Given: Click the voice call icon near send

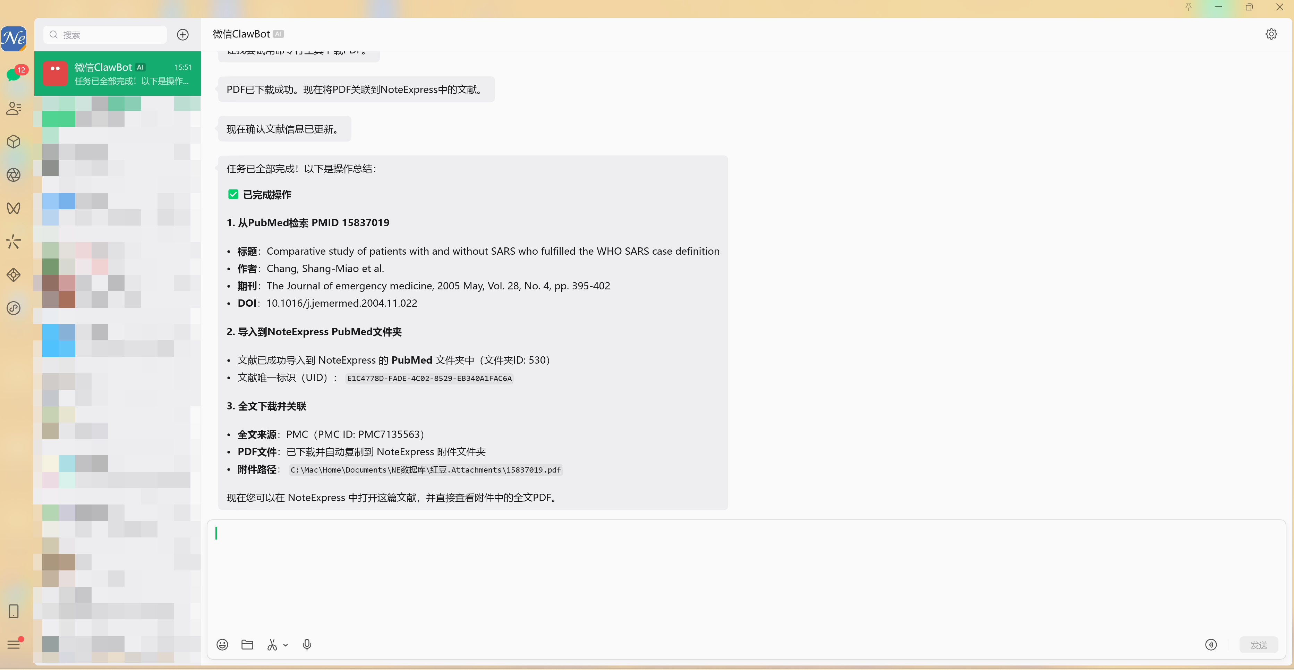Looking at the screenshot, I should 1211,644.
